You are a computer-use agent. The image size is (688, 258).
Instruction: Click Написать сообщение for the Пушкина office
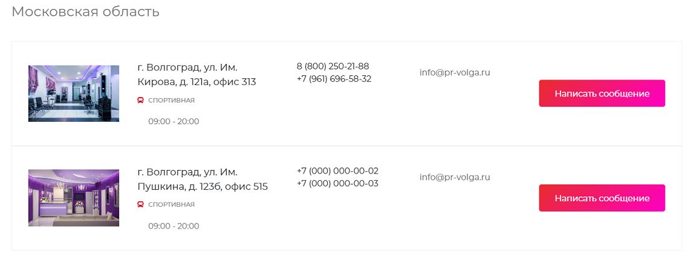(x=602, y=198)
